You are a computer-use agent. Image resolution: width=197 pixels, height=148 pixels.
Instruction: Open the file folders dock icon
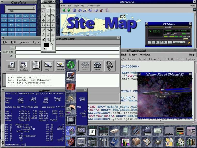pos(136,142)
